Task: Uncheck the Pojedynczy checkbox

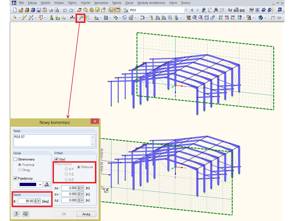Action: [16, 178]
